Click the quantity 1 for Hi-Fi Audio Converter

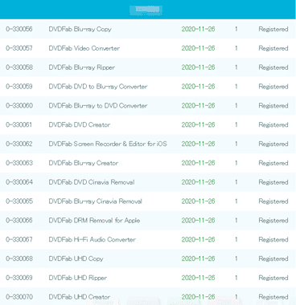[236, 239]
